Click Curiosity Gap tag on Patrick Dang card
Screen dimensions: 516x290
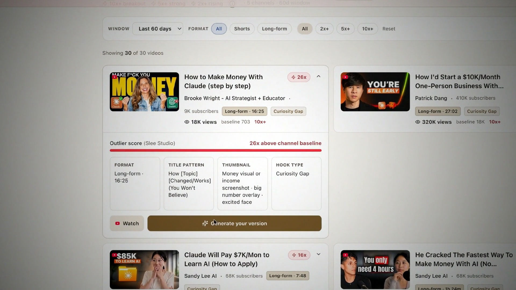click(482, 111)
